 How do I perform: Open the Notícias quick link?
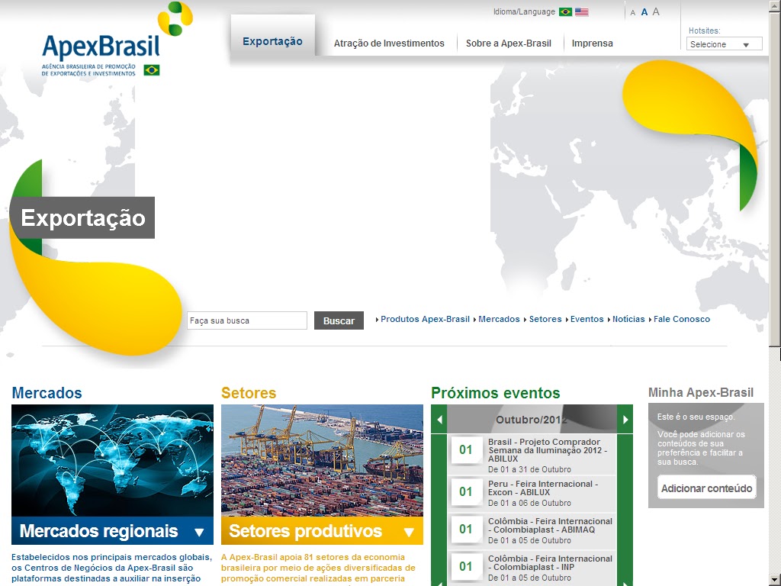(x=628, y=319)
